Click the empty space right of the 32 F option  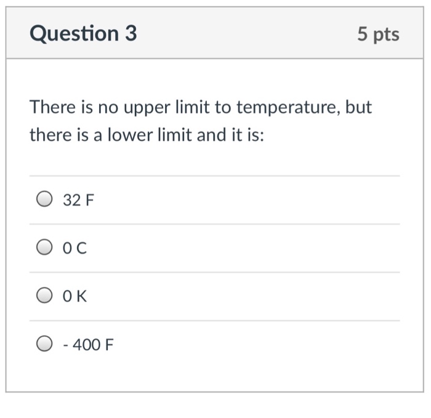(x=247, y=200)
